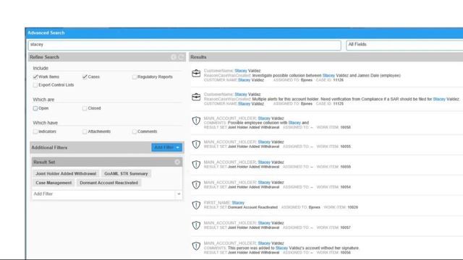This screenshot has height=260, width=463.
Task: Click the reset arrow icon in Refine Search header
Action: pos(181,57)
